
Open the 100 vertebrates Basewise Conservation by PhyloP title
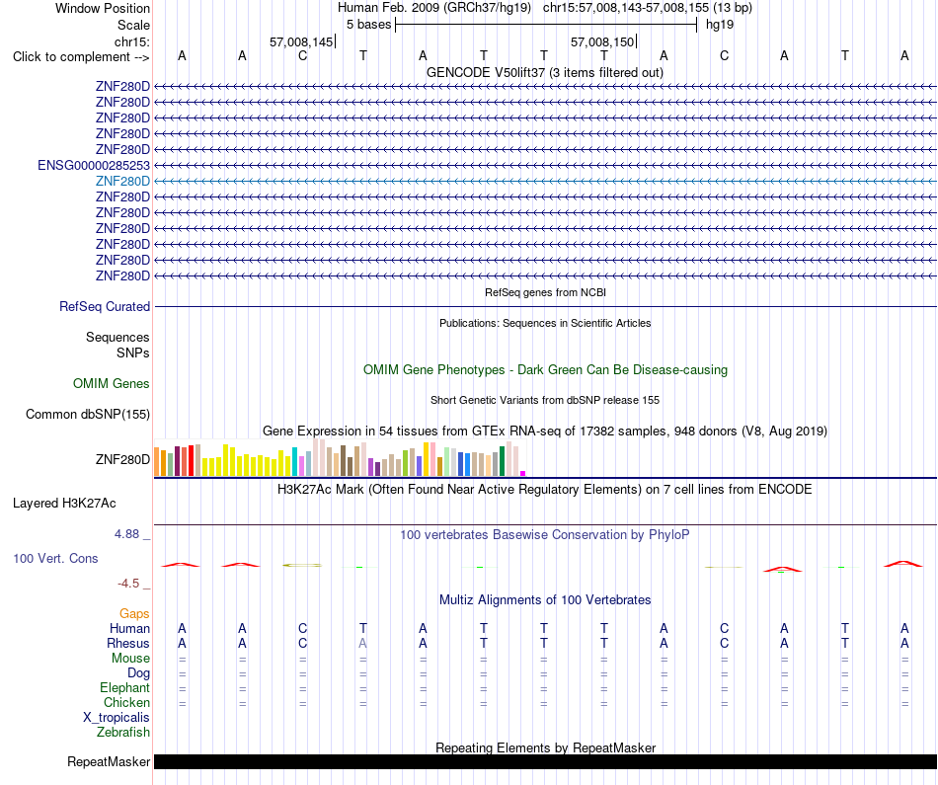[x=545, y=535]
